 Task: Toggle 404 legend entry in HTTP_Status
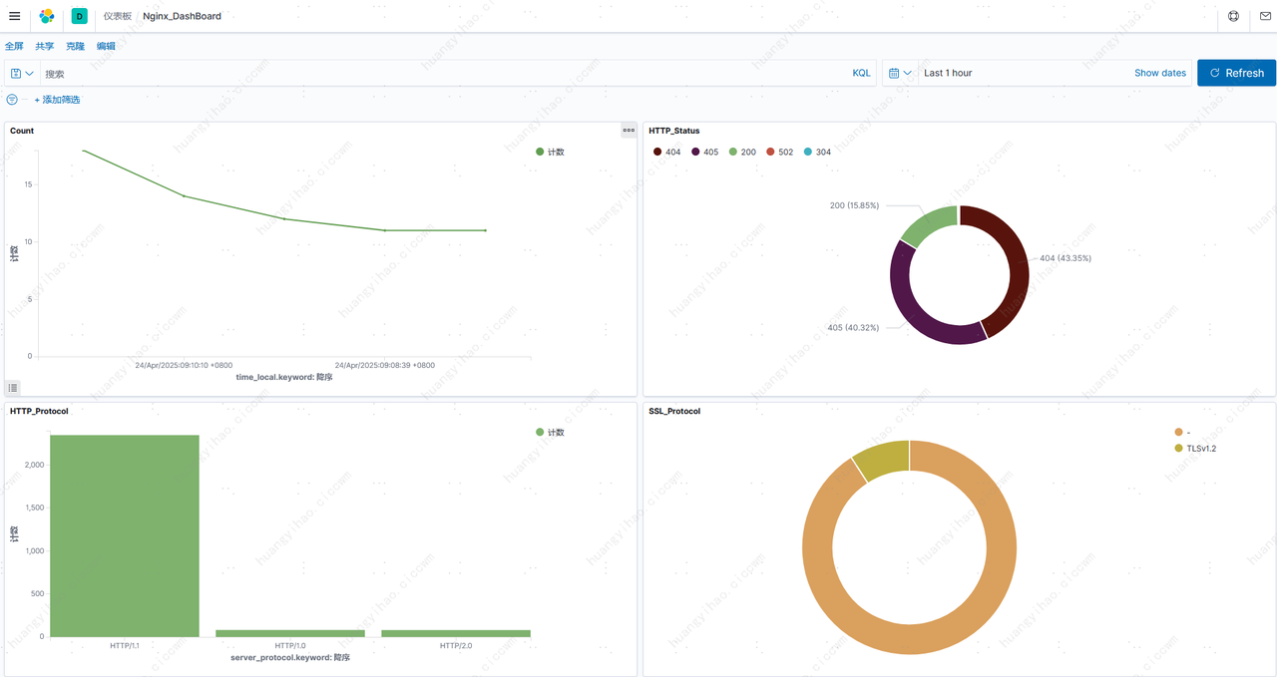[667, 152]
